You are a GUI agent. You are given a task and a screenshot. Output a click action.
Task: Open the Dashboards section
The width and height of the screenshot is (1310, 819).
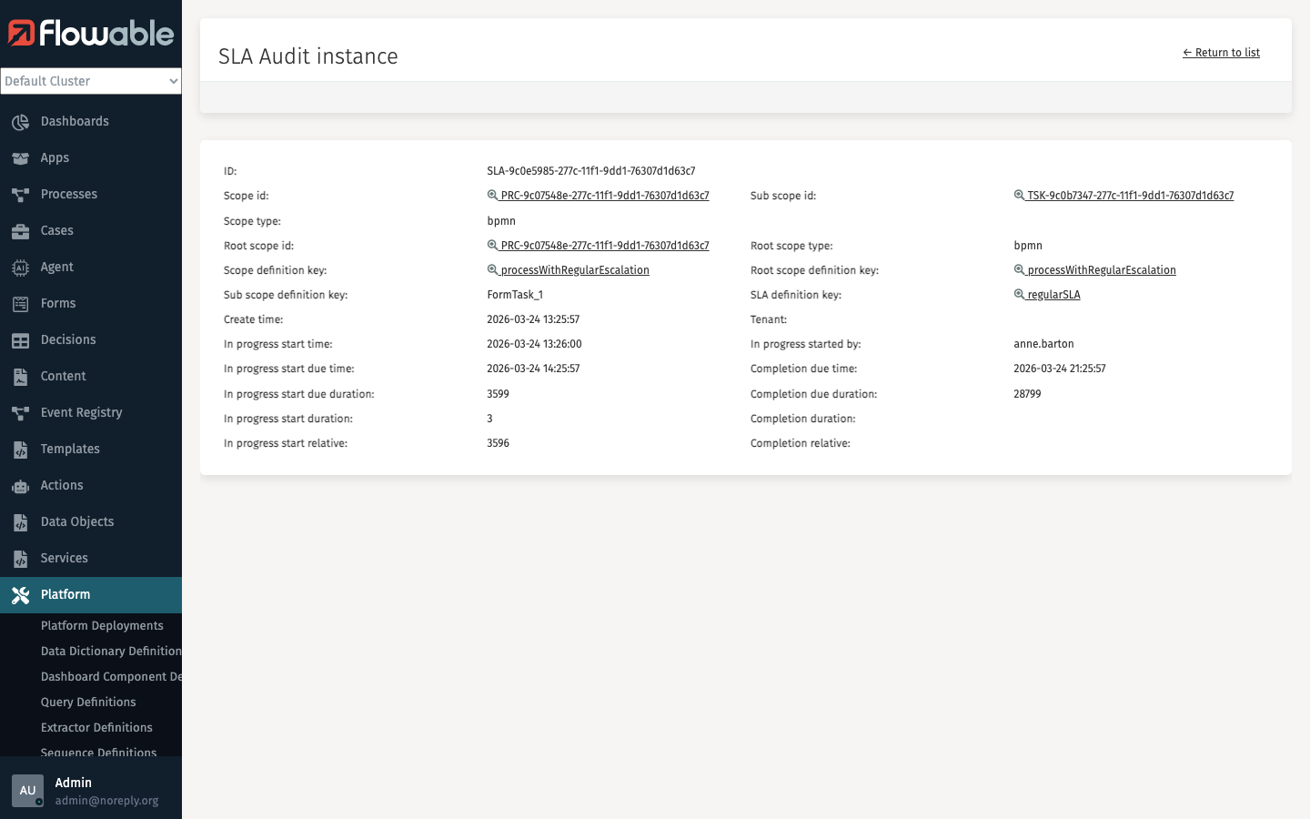[73, 121]
